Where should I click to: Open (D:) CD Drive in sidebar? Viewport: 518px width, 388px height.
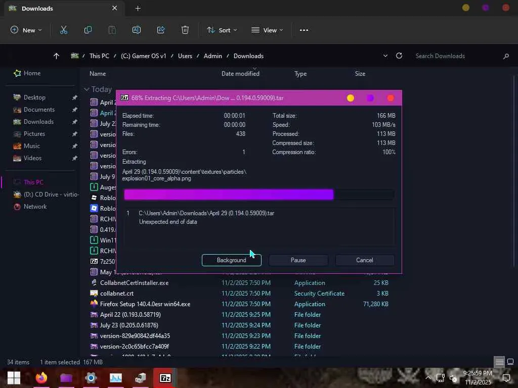coord(46,195)
